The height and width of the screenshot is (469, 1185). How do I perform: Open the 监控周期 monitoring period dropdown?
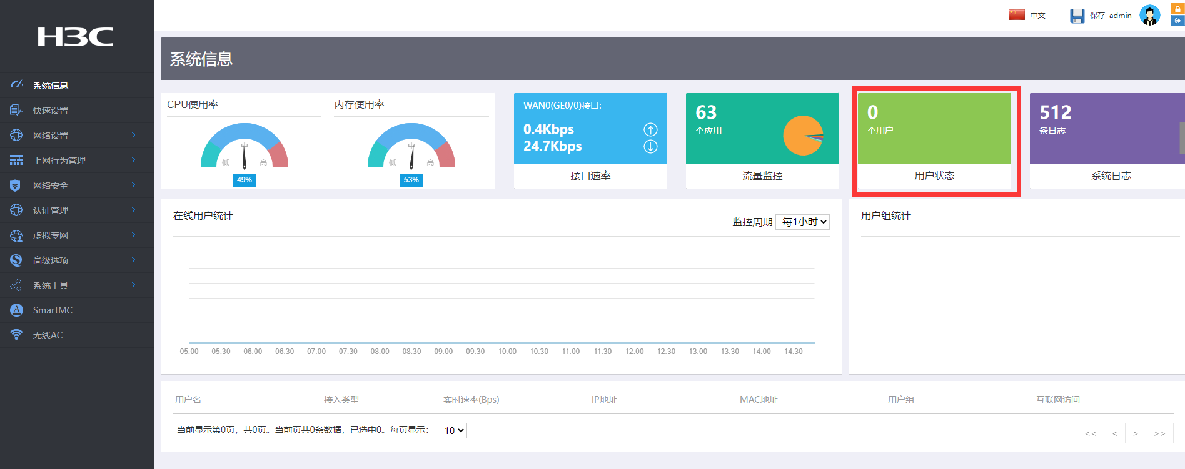pyautogui.click(x=802, y=222)
